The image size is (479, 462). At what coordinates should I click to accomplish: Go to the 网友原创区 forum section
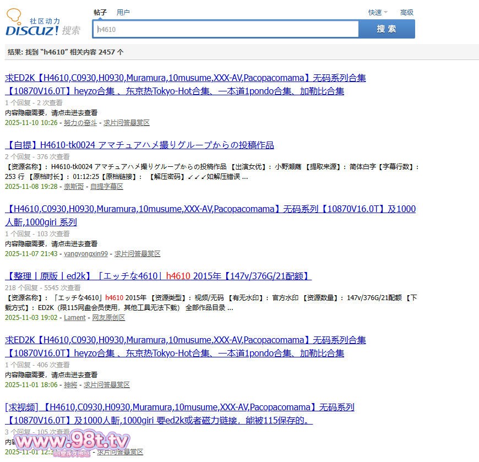click(x=108, y=318)
